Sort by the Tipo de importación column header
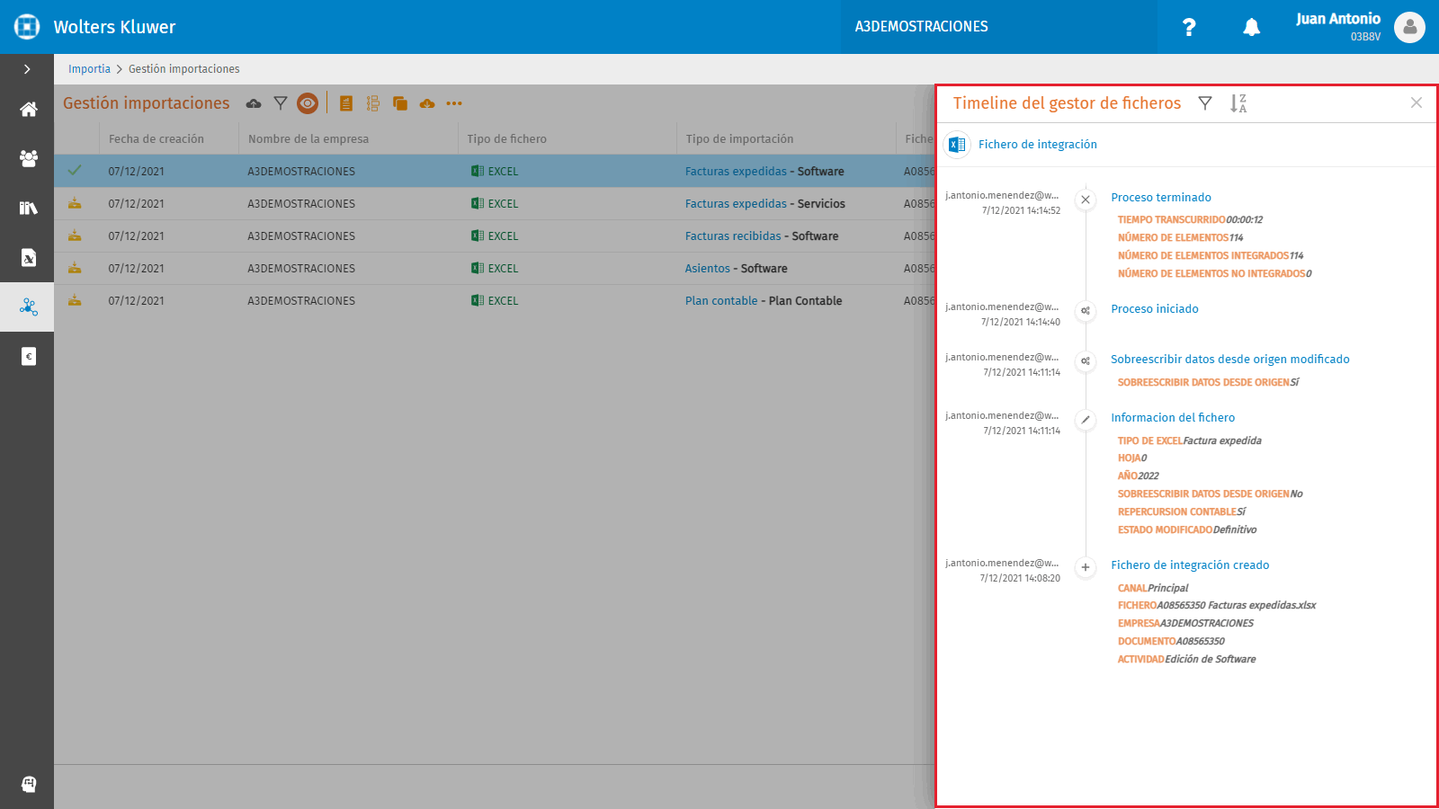The width and height of the screenshot is (1439, 809). coord(739,139)
